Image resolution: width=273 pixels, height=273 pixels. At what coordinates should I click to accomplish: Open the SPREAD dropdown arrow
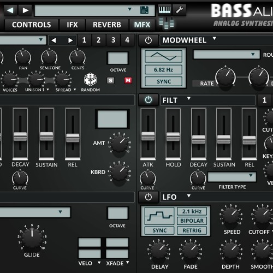pyautogui.click(x=75, y=90)
